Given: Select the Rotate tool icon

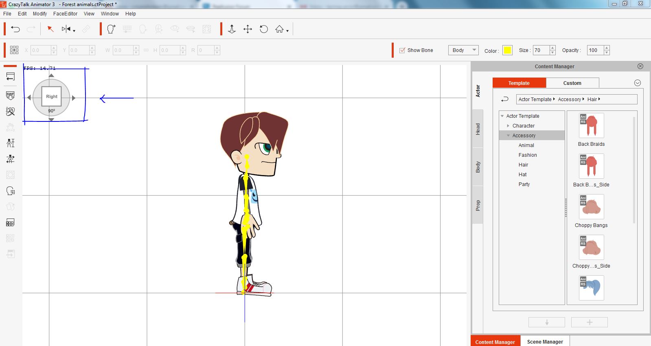Looking at the screenshot, I should click(264, 29).
